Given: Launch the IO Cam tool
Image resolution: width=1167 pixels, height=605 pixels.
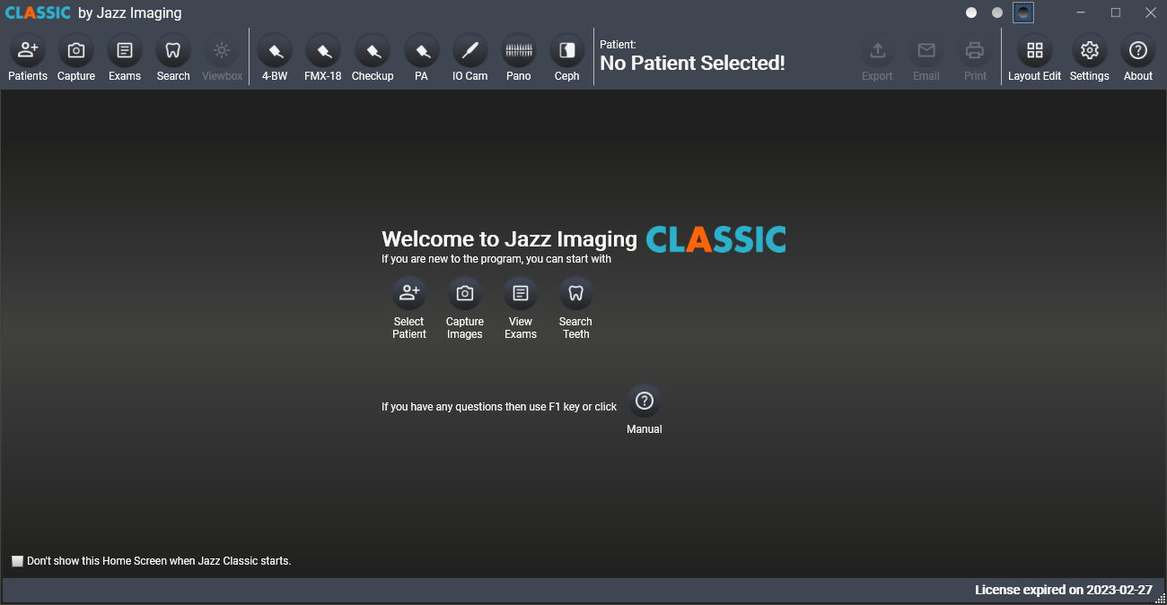Looking at the screenshot, I should pyautogui.click(x=469, y=51).
